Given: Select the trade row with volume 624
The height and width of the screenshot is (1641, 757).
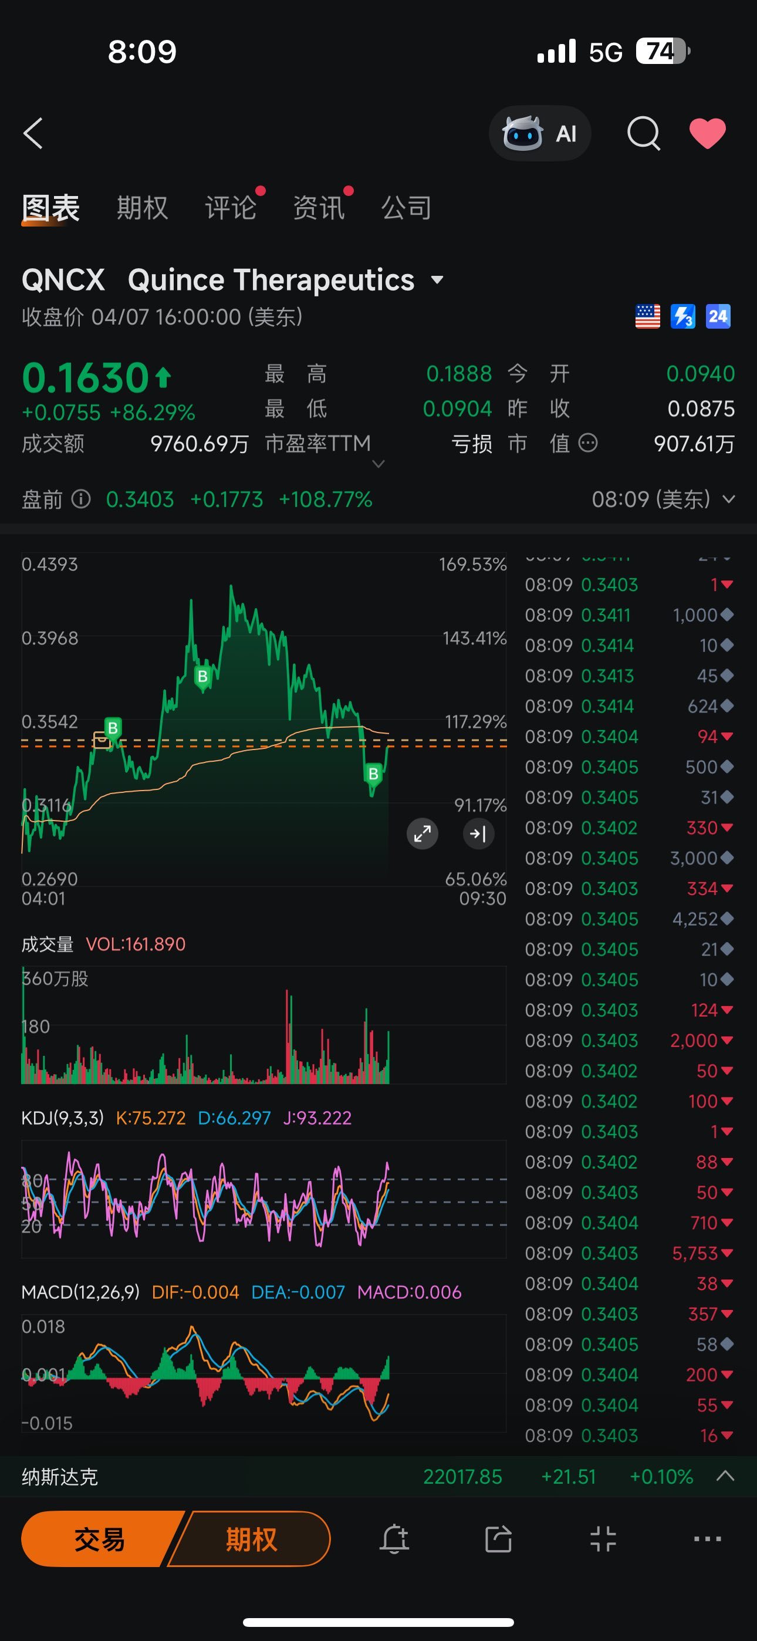Looking at the screenshot, I should pos(629,706).
